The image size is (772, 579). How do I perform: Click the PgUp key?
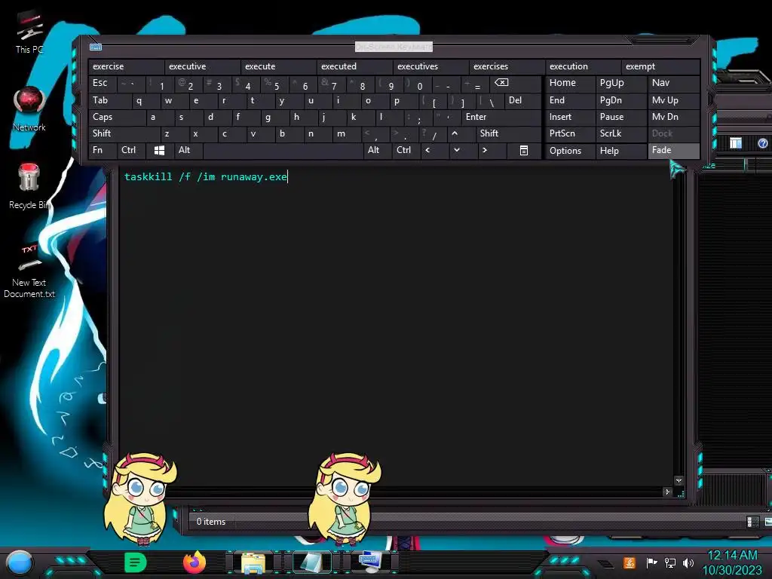pyautogui.click(x=621, y=83)
